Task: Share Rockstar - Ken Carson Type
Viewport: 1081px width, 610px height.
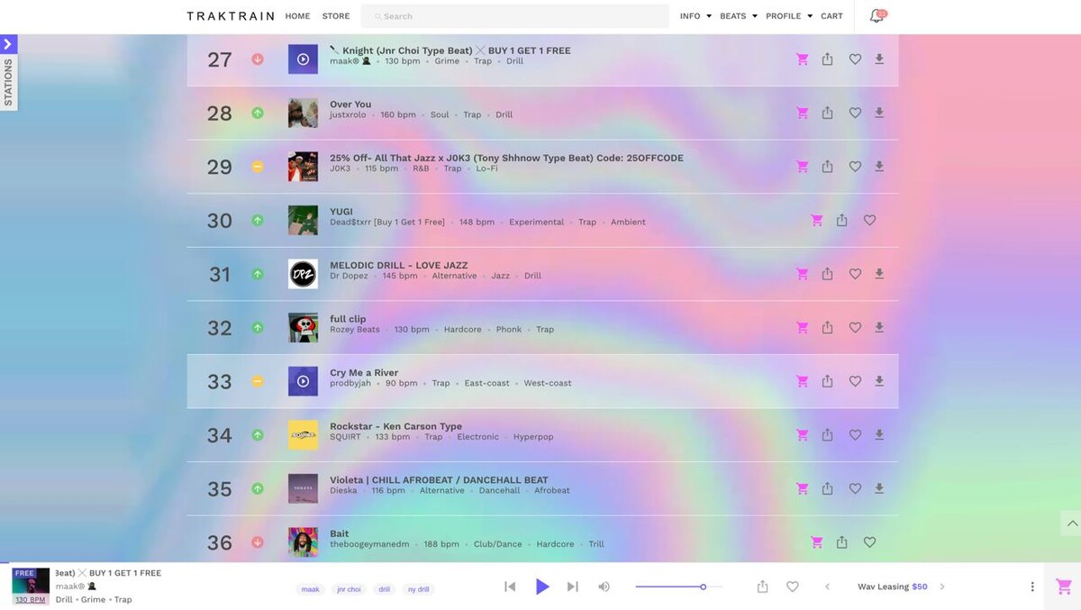Action: coord(827,435)
